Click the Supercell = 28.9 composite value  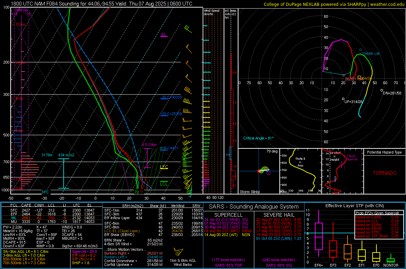pyautogui.click(x=84, y=251)
